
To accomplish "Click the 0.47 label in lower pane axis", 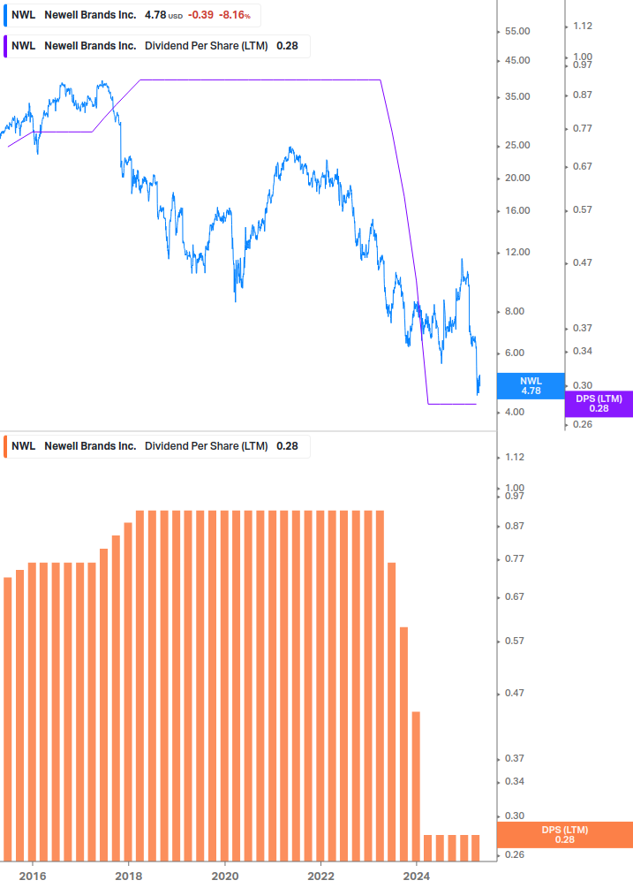I will [x=515, y=694].
